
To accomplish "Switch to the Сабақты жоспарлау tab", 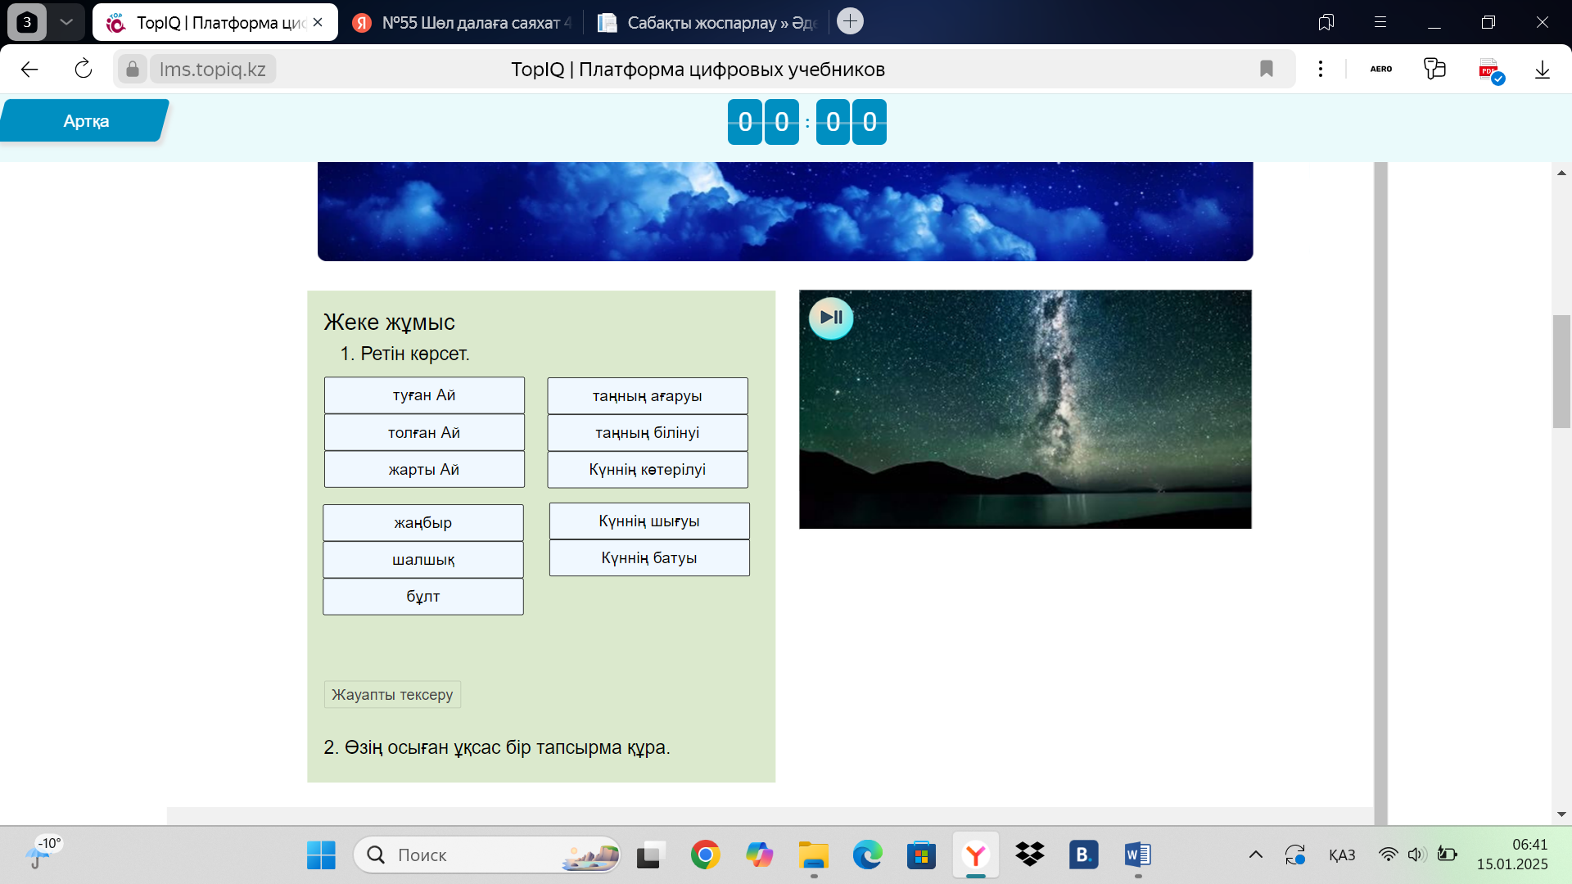I will coord(709,23).
